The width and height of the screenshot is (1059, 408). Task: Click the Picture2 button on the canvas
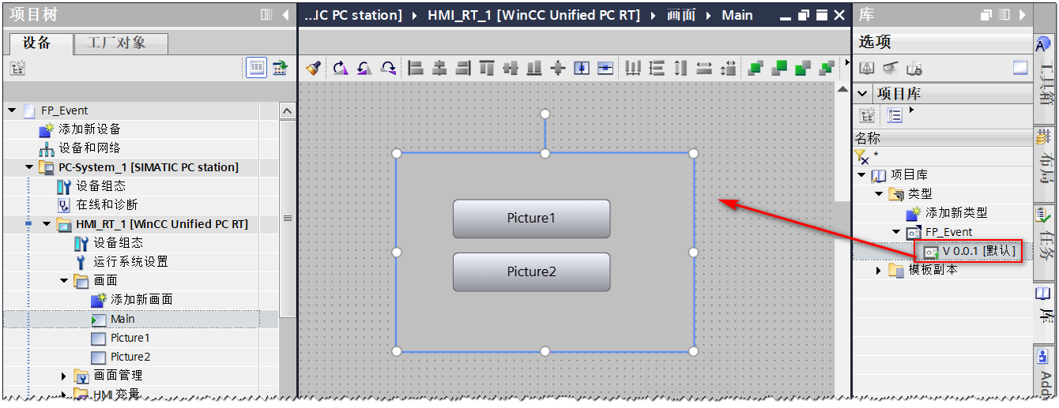coord(531,272)
